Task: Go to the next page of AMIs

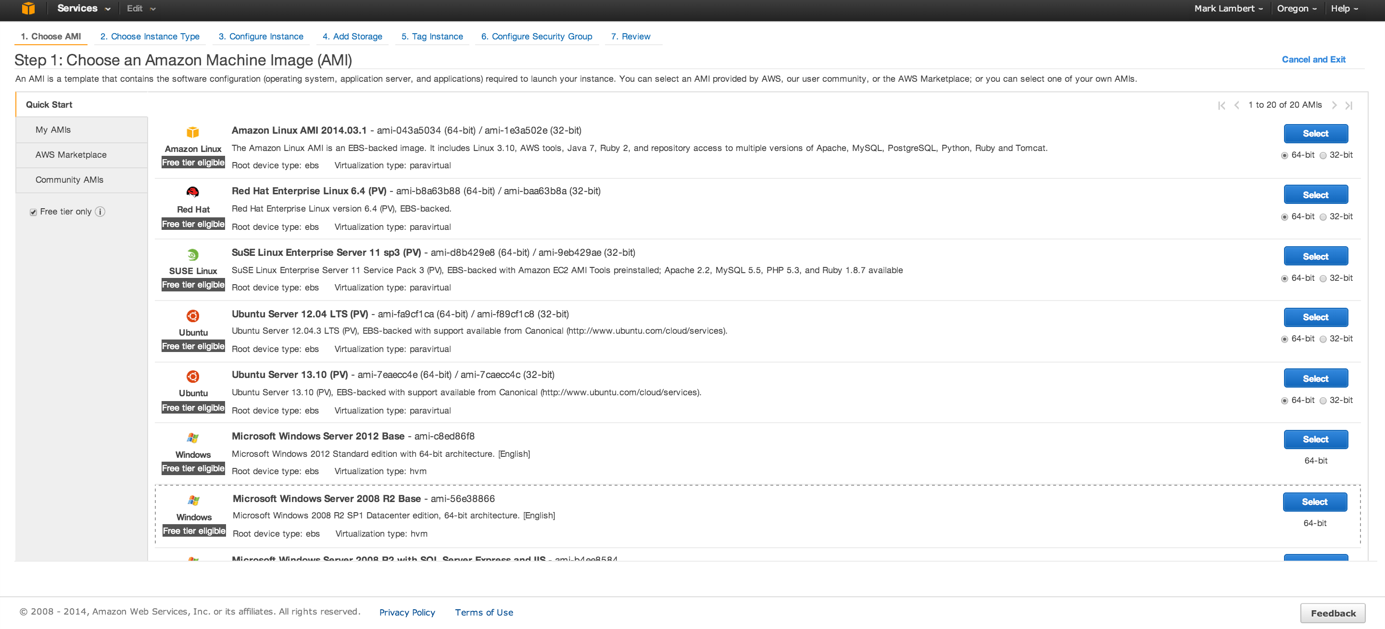Action: (x=1334, y=105)
